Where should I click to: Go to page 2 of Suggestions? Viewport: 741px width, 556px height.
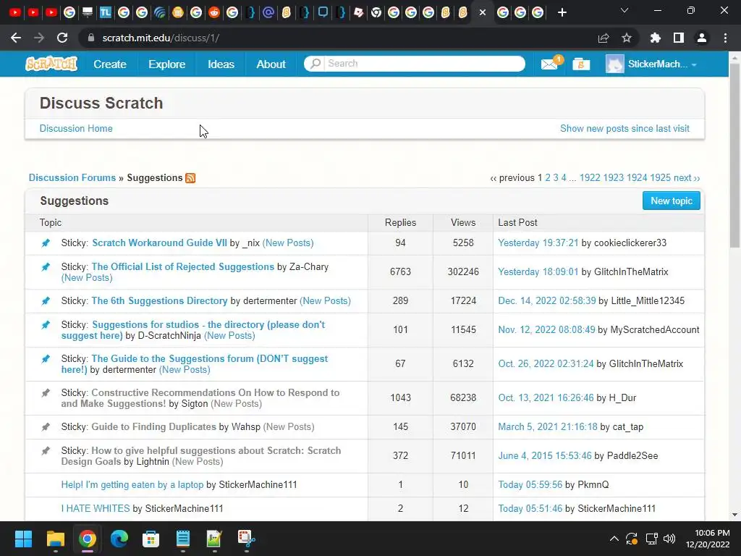pos(548,178)
